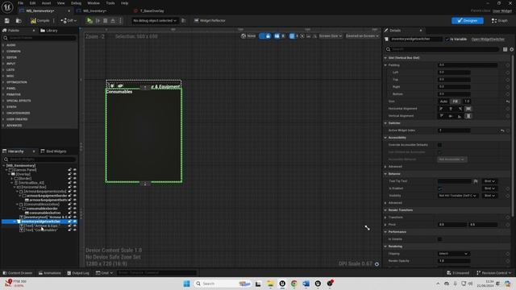Select horizontal alignment left icon
This screenshot has width=516, height=290.
(x=441, y=109)
